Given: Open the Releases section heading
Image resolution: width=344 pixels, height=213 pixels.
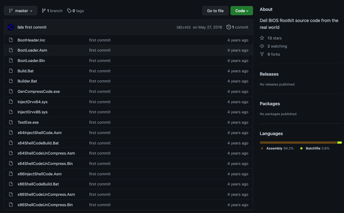Looking at the screenshot, I should coord(269,74).
